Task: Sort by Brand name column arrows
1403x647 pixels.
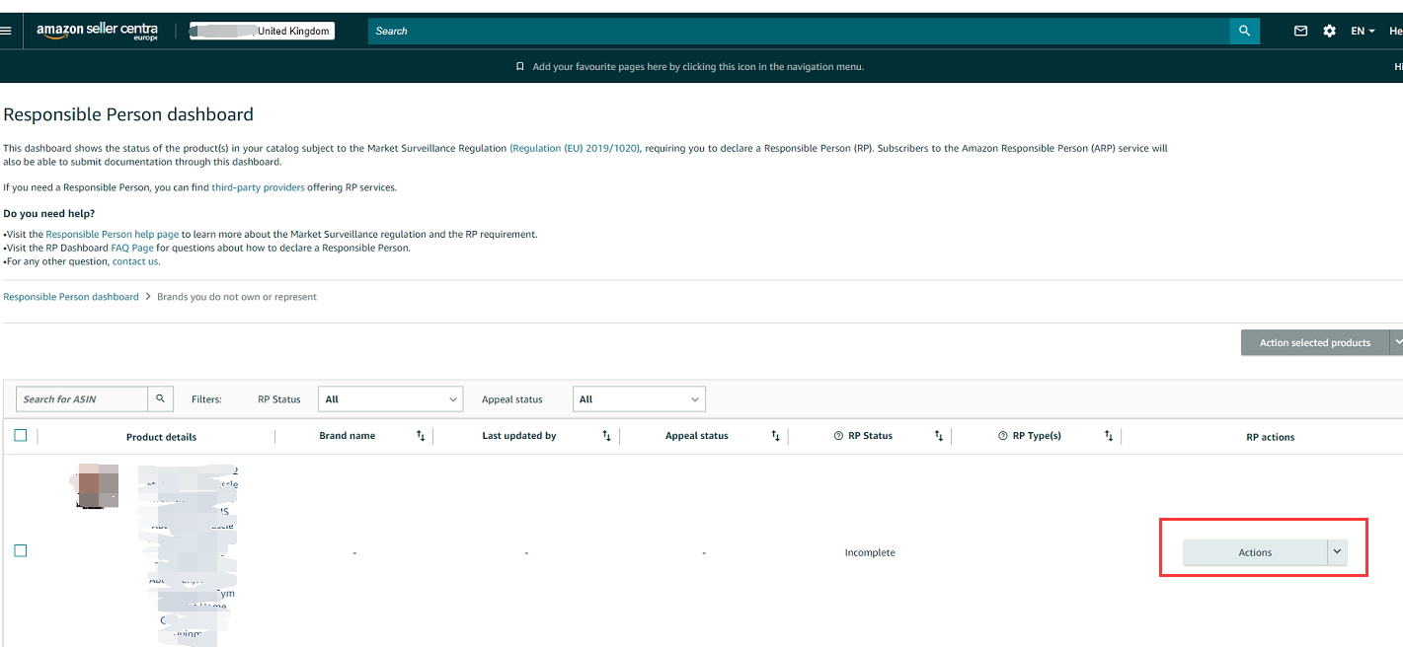Action: pyautogui.click(x=421, y=436)
